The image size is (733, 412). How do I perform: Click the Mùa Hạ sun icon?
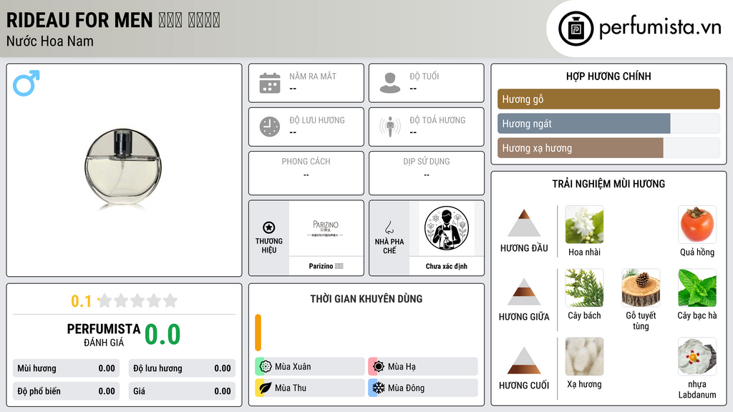pyautogui.click(x=379, y=367)
